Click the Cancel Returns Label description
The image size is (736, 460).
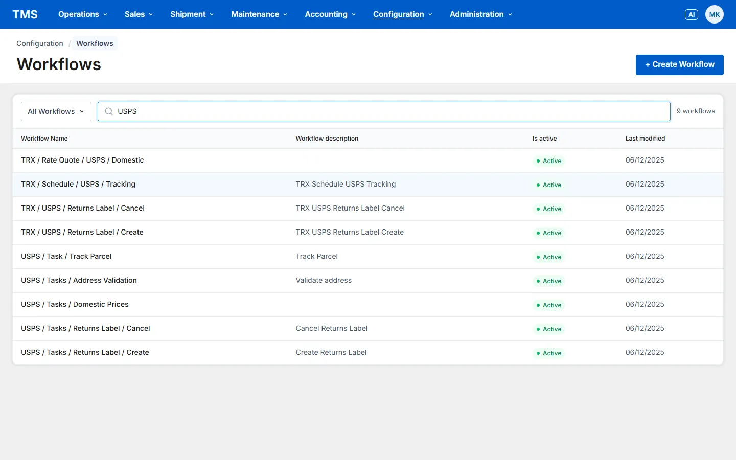pyautogui.click(x=332, y=328)
